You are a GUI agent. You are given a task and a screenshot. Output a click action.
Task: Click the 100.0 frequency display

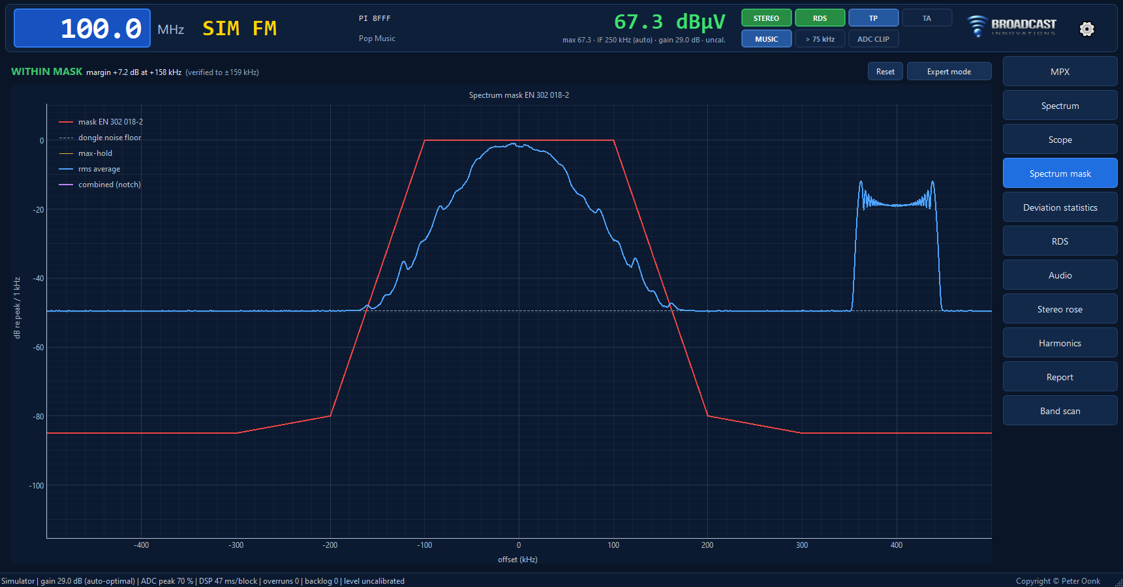click(82, 29)
